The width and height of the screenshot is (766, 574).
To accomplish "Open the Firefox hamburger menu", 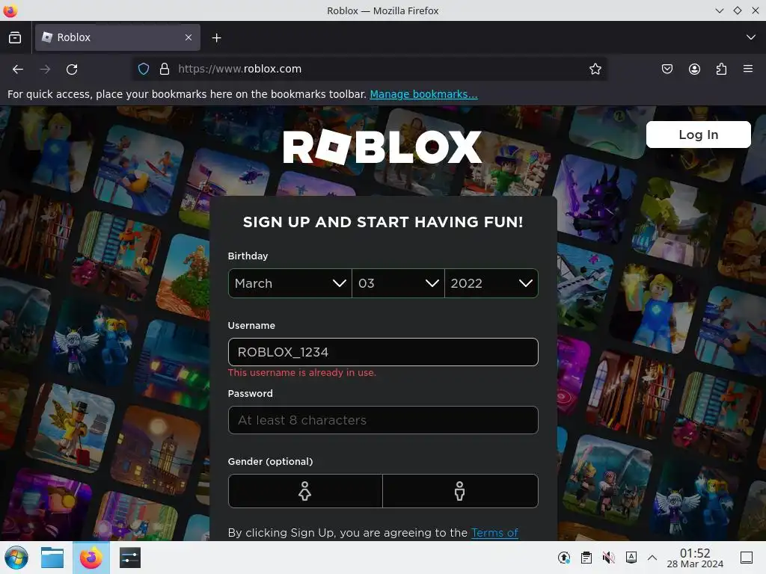I will coord(748,69).
